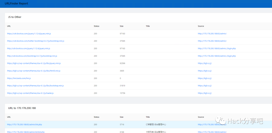Select the size value 15758
The width and height of the screenshot is (272, 133).
point(122,93)
